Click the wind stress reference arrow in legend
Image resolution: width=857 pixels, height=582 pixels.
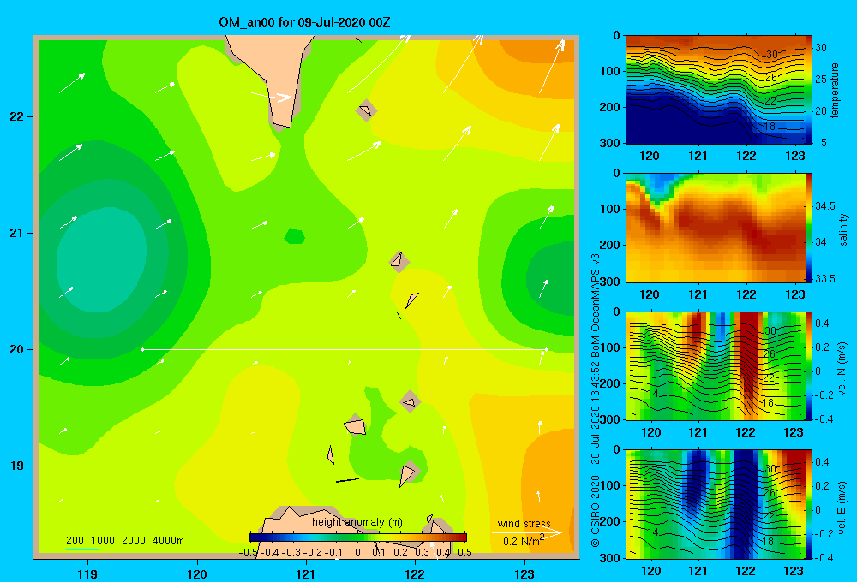point(527,532)
